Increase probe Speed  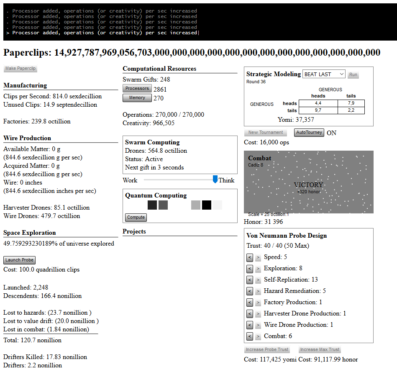click(x=258, y=258)
